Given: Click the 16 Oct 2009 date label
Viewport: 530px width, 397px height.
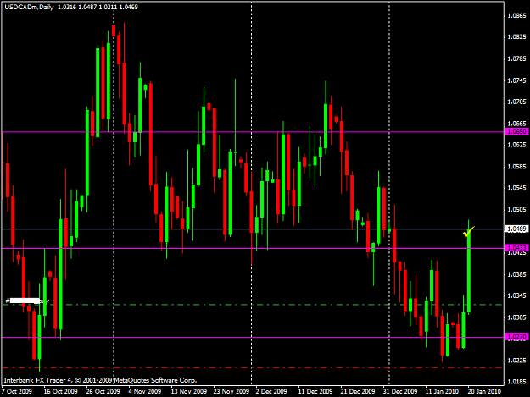Looking at the screenshot, I should click(x=60, y=391).
